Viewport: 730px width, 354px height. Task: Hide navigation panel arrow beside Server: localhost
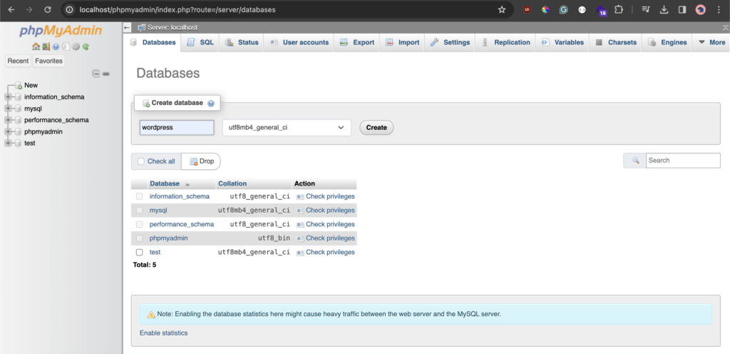pyautogui.click(x=127, y=28)
